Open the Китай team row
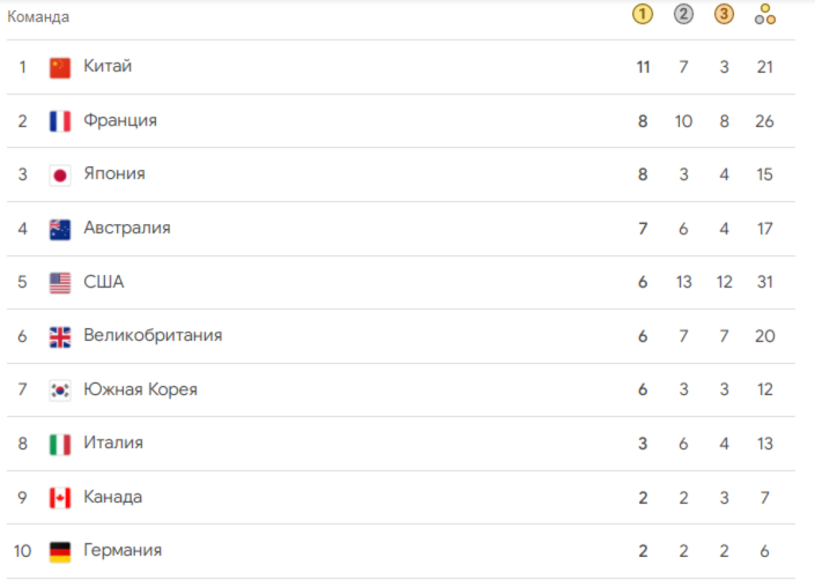 pyautogui.click(x=401, y=67)
